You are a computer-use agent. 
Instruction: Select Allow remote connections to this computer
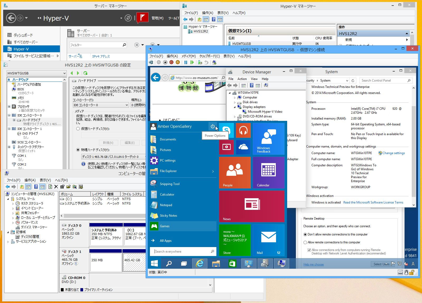click(x=305, y=242)
